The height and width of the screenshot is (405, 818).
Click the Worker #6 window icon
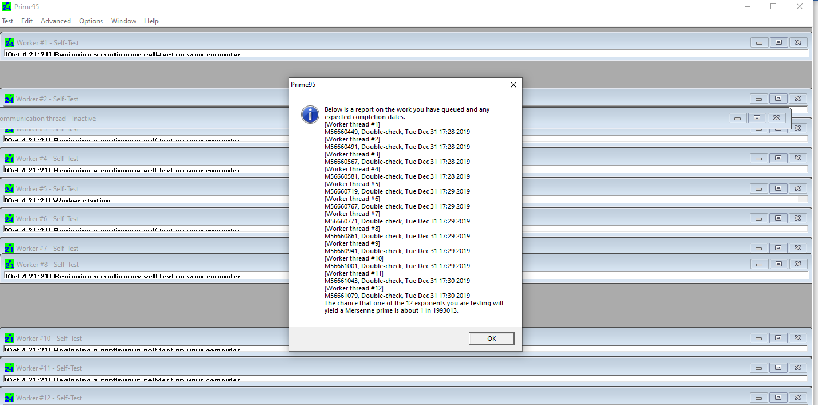point(9,218)
